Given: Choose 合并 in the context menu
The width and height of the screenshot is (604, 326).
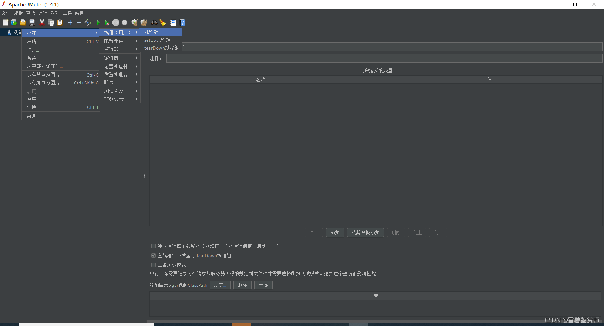Looking at the screenshot, I should tap(61, 58).
